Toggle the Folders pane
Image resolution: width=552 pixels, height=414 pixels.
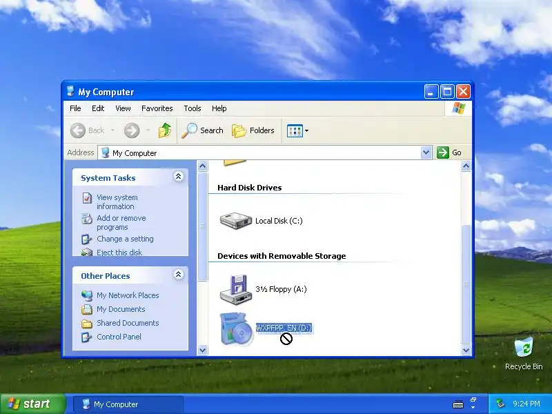point(253,130)
